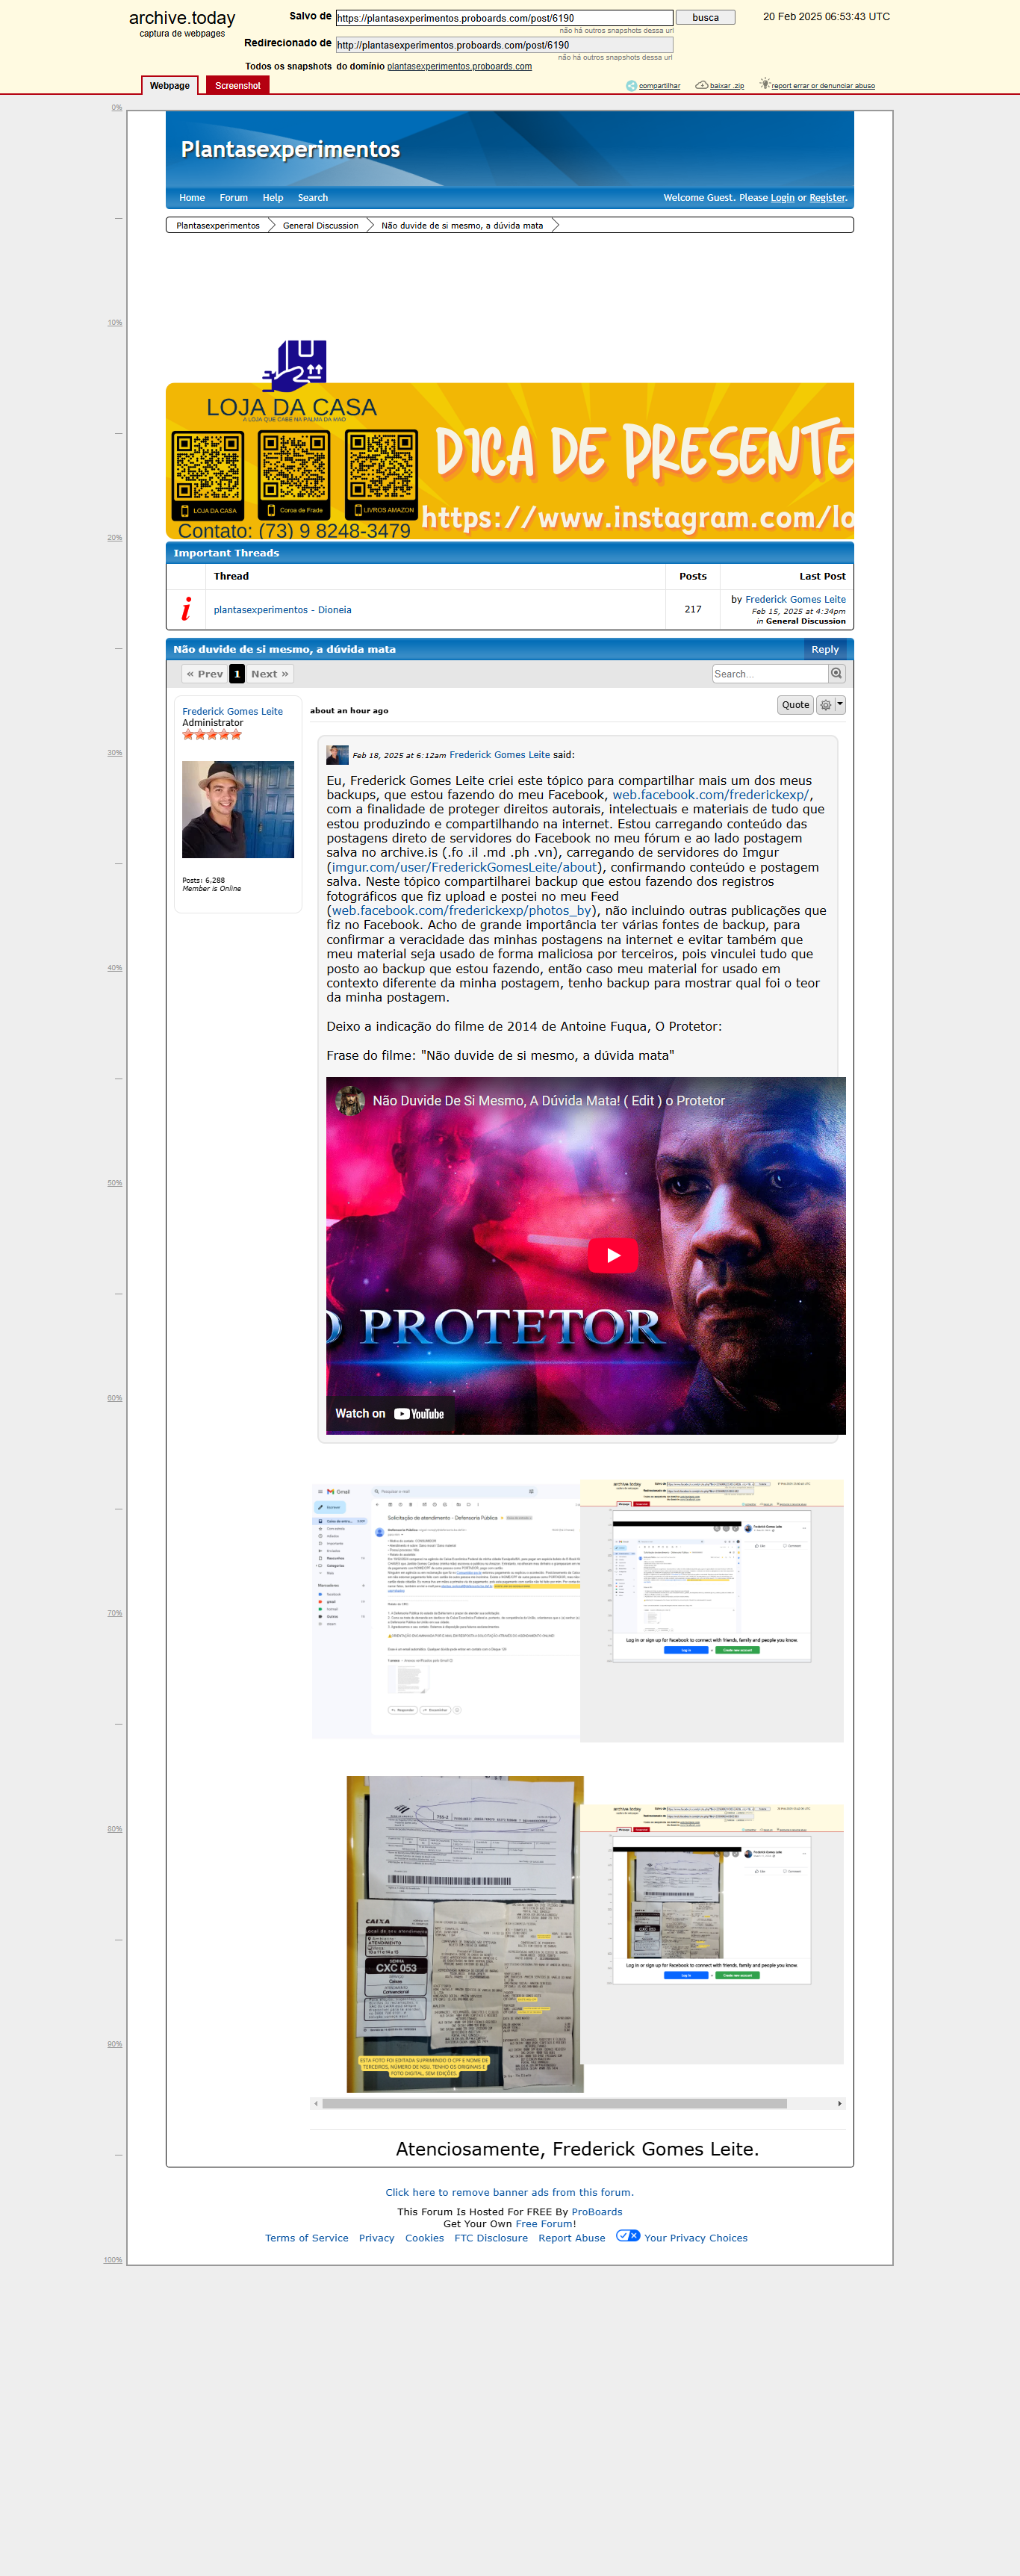Click the Loja da Casa hand logo

point(295,366)
